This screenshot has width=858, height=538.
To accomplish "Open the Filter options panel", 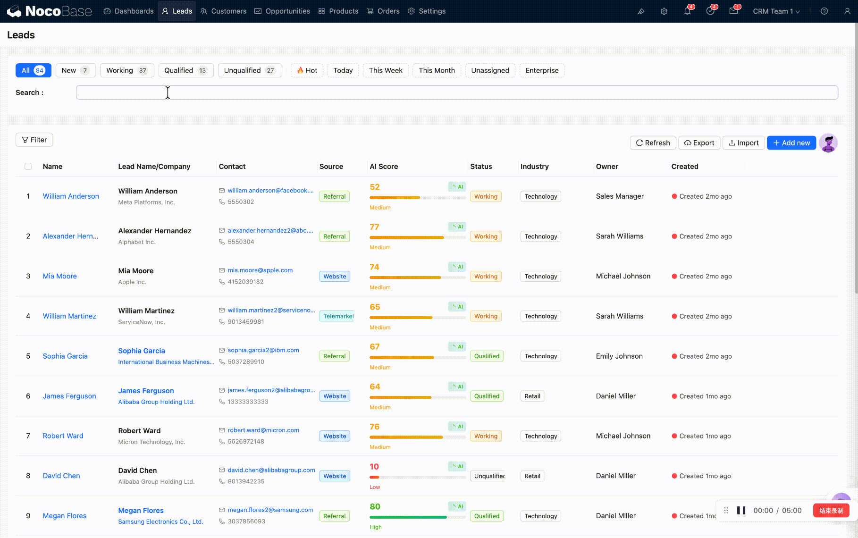I will [34, 140].
